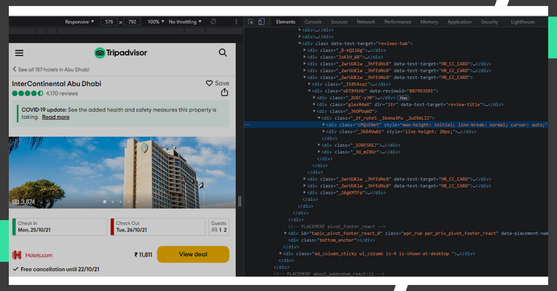Click See all 157 hotels in Abu Dhabi

(51, 70)
